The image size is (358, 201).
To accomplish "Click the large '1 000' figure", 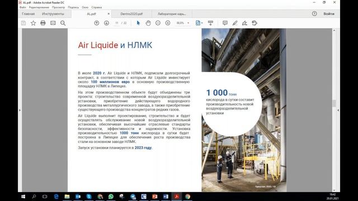I will pyautogui.click(x=217, y=93).
